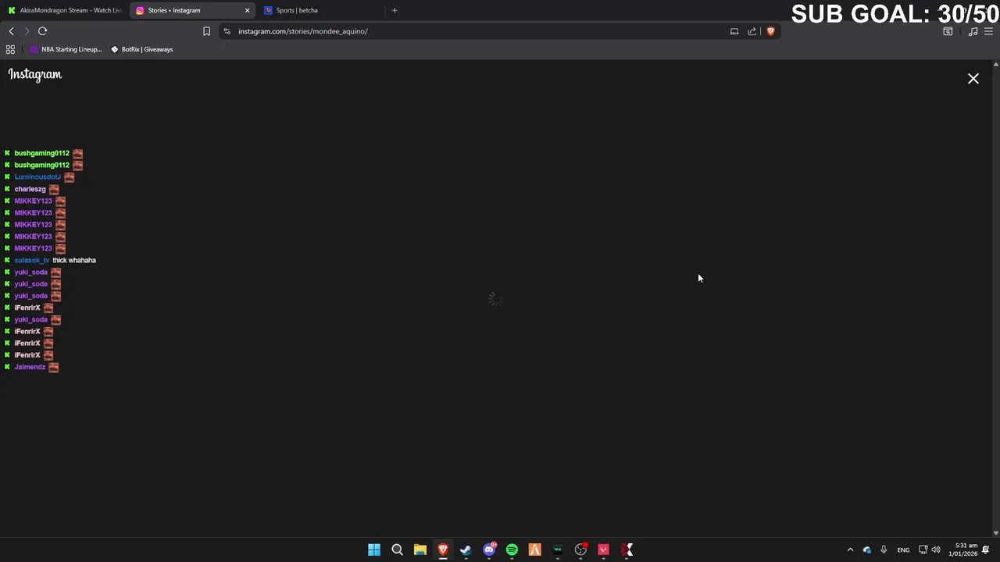Open red X app in taskbar

tap(627, 550)
